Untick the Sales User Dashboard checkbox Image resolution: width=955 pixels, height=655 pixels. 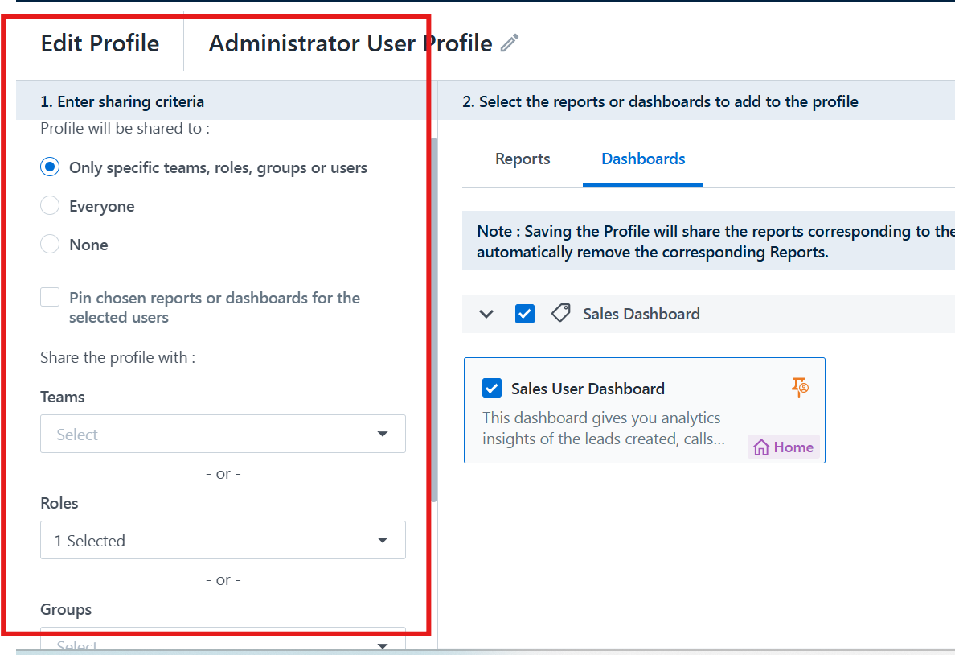click(492, 389)
